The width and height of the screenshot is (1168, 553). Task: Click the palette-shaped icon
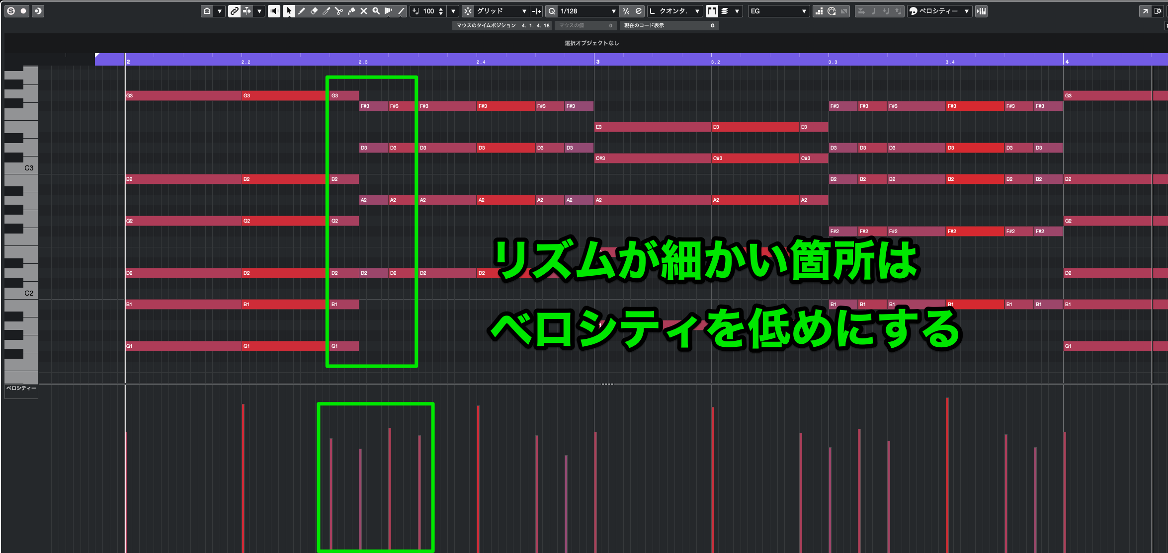click(x=832, y=11)
